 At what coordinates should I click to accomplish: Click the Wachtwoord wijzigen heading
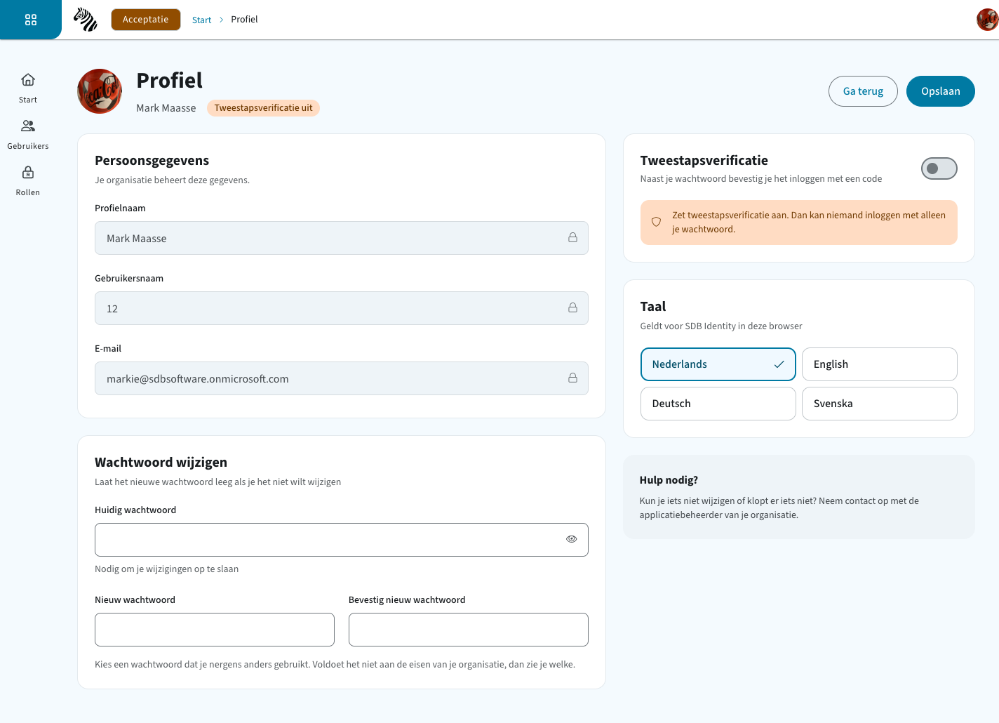[x=161, y=462]
